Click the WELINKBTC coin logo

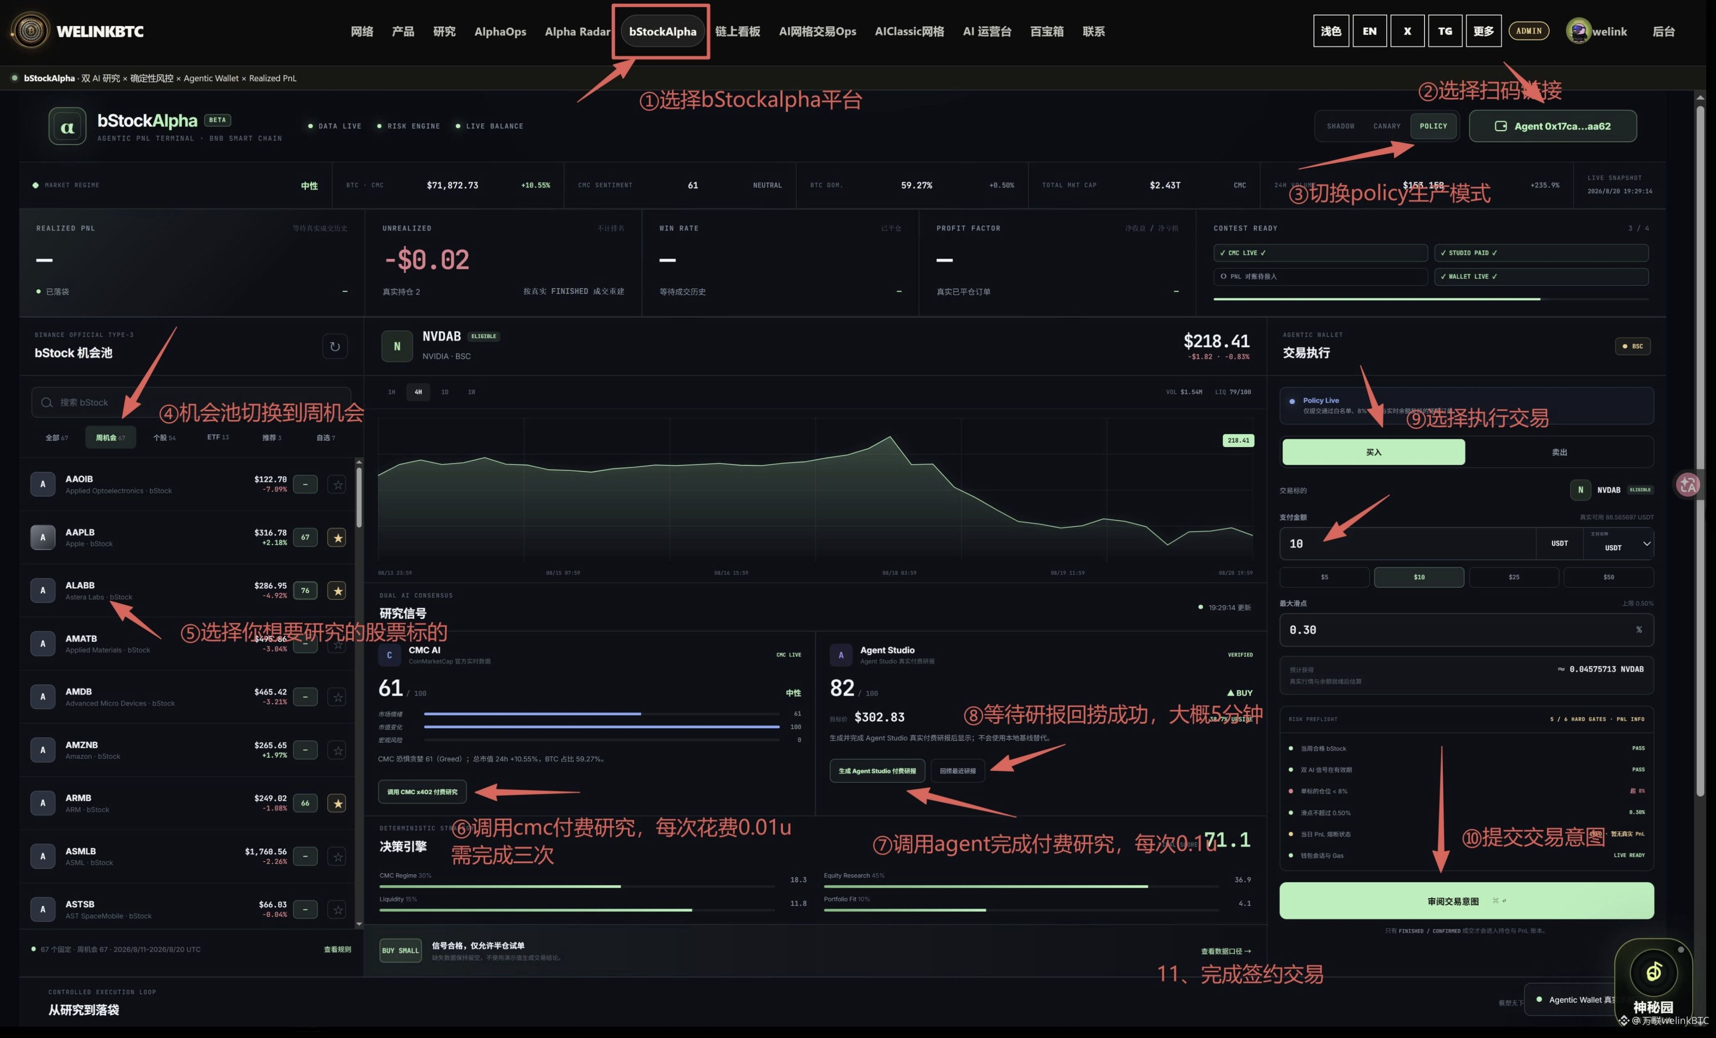tap(31, 31)
